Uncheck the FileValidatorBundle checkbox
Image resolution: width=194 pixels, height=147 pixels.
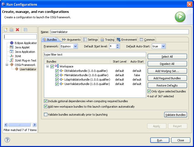click(57, 75)
